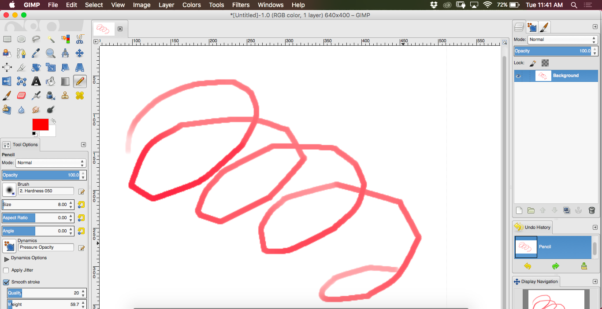Select the Fuzzy Select magic wand tool

(x=51, y=39)
